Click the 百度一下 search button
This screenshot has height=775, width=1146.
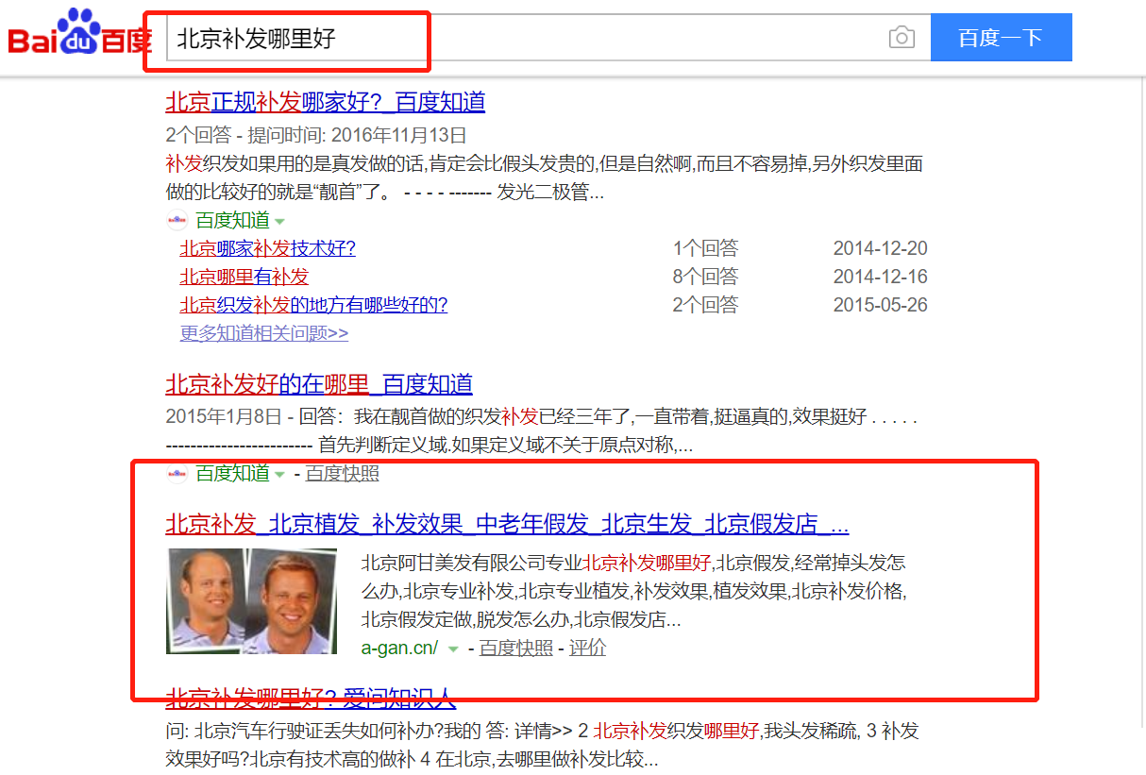1001,38
